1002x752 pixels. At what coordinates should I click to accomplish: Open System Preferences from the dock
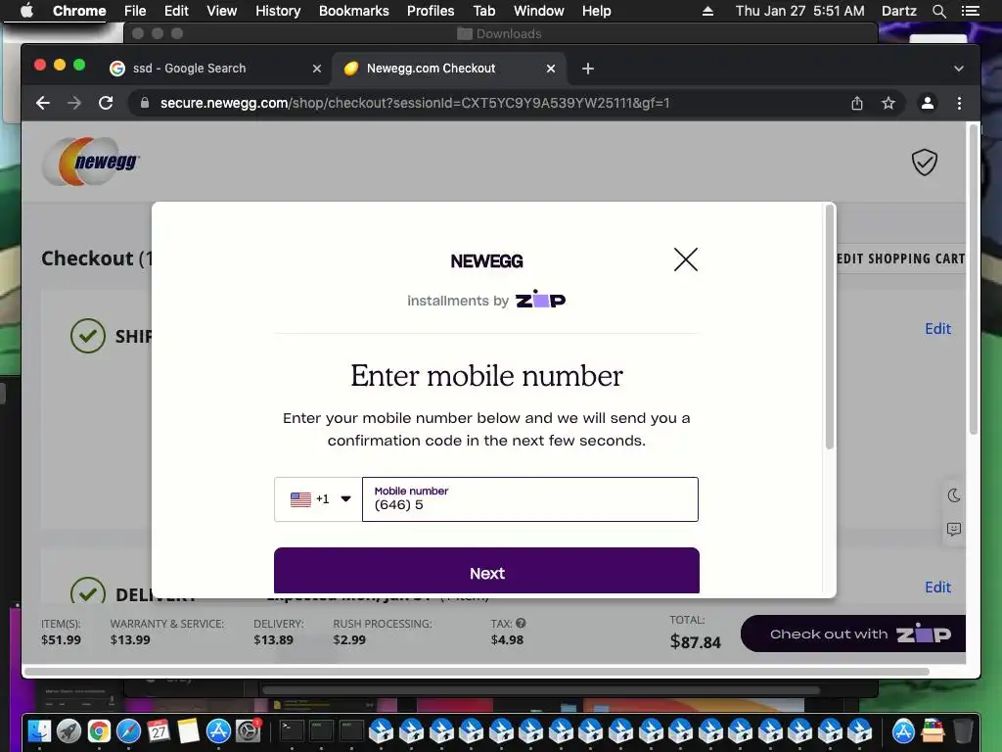pyautogui.click(x=248, y=730)
